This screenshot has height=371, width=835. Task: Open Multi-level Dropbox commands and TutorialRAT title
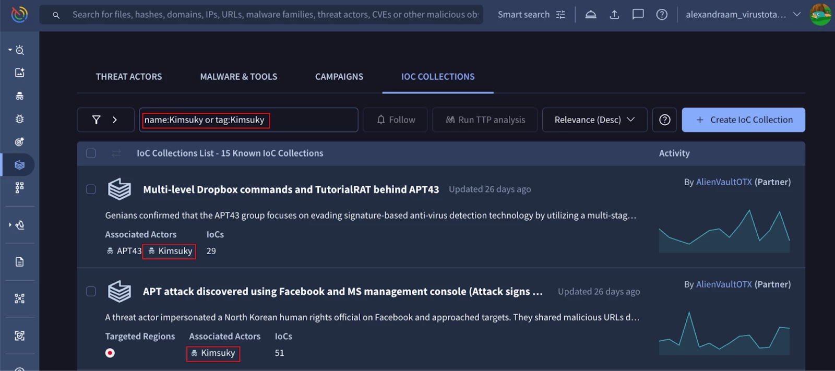[x=291, y=189]
